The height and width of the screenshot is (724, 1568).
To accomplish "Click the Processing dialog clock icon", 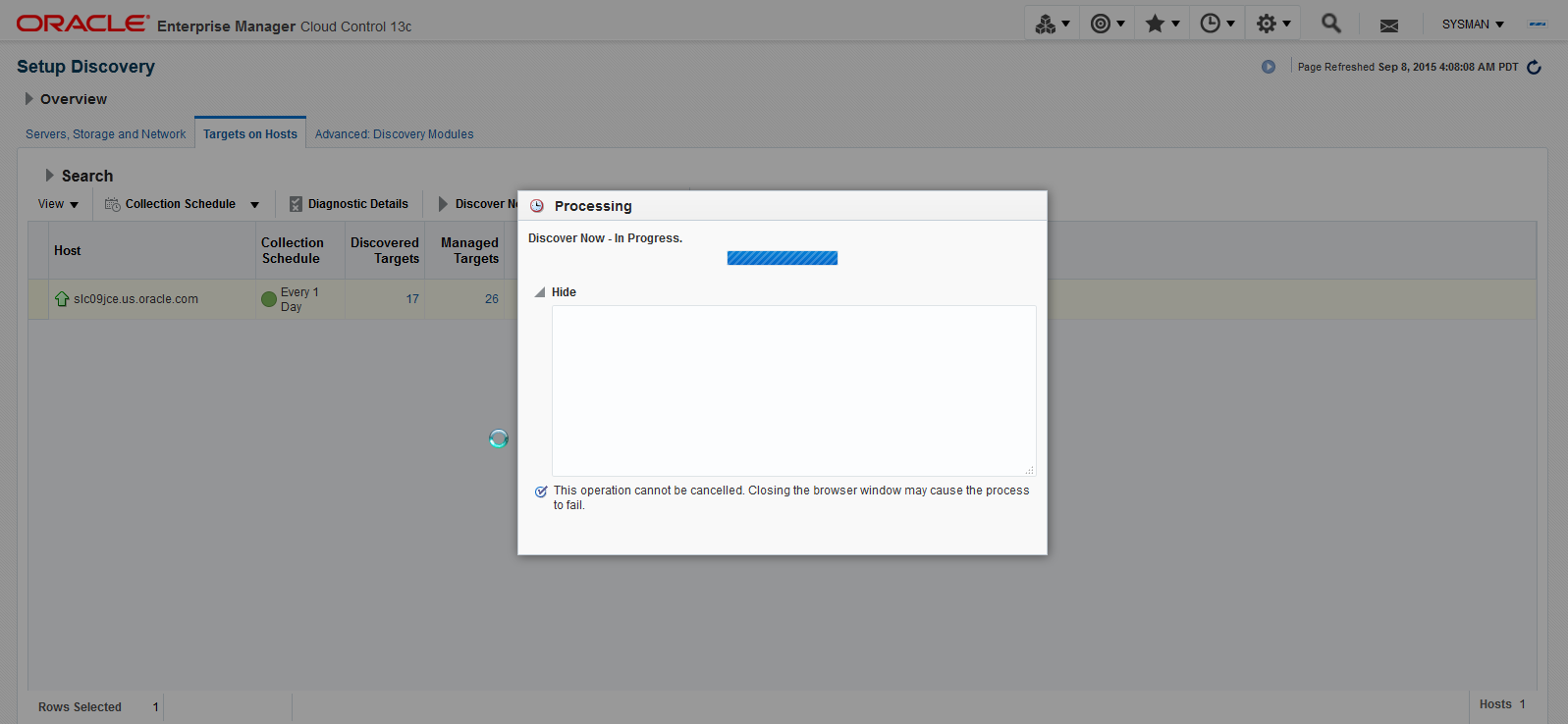I will tap(537, 206).
